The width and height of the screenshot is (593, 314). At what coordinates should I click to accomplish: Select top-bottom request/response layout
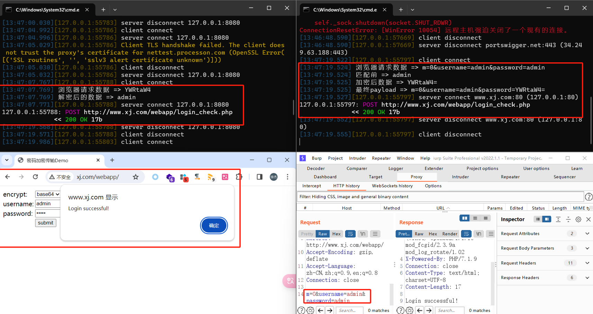(x=475, y=218)
